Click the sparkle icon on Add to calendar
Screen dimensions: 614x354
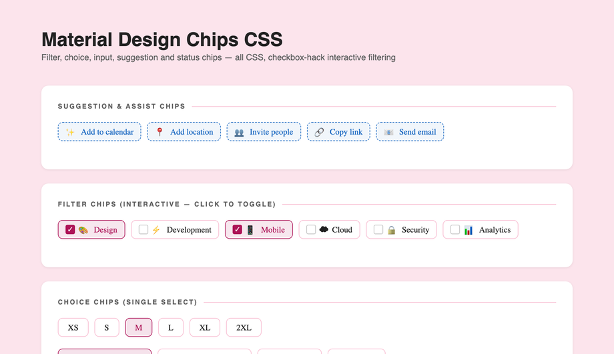tap(70, 132)
